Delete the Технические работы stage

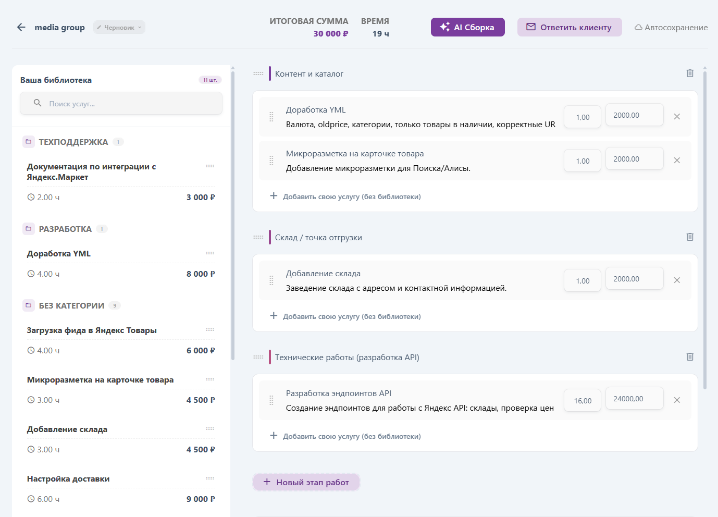pos(690,357)
